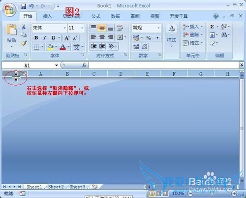
Task: Open the 开始 ribbon tab
Action: (28, 16)
